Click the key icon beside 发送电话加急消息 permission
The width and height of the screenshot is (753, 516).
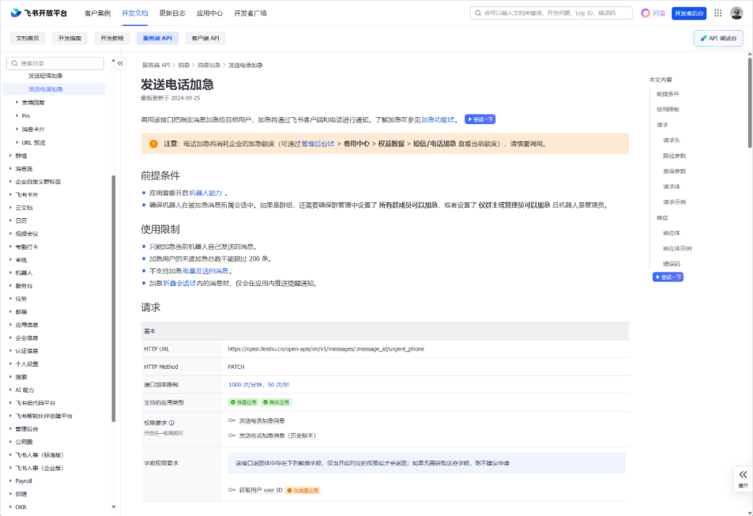[231, 420]
